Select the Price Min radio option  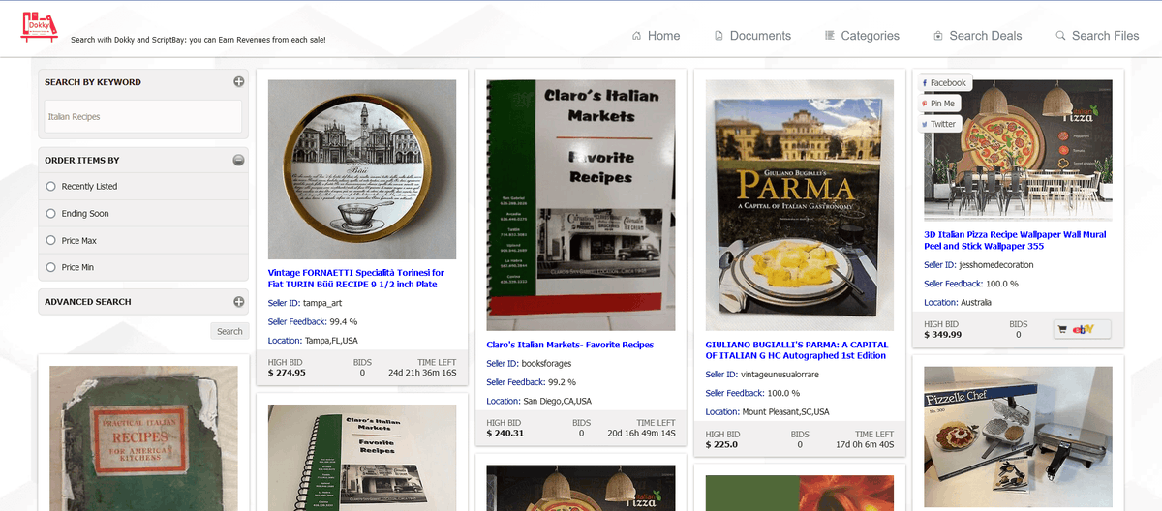point(51,267)
